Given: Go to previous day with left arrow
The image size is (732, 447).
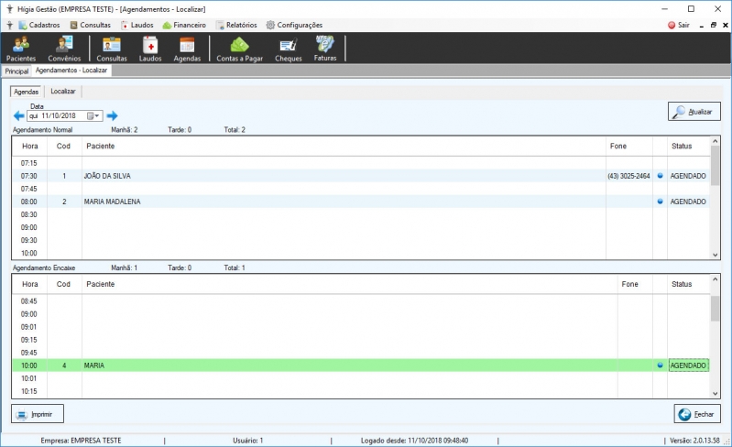Looking at the screenshot, I should pyautogui.click(x=18, y=115).
